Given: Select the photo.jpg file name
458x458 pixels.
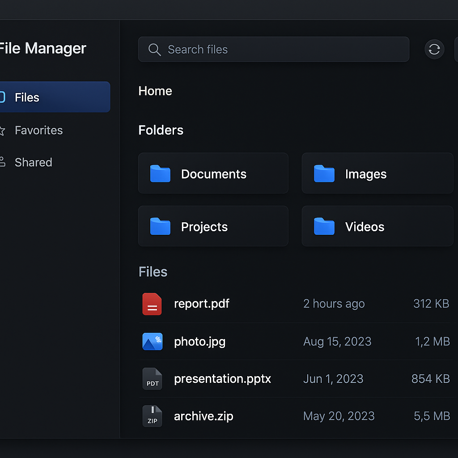Looking at the screenshot, I should 200,342.
